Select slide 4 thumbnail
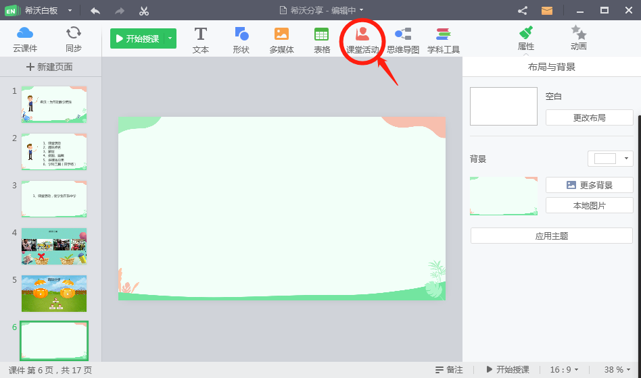This screenshot has height=378, width=641. 54,246
